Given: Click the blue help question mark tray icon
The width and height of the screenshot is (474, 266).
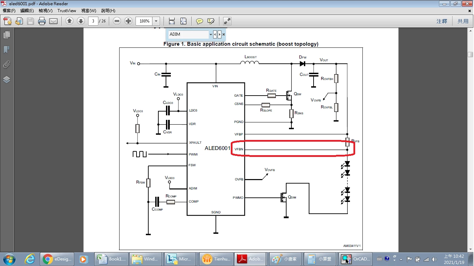Looking at the screenshot, I should [387, 259].
